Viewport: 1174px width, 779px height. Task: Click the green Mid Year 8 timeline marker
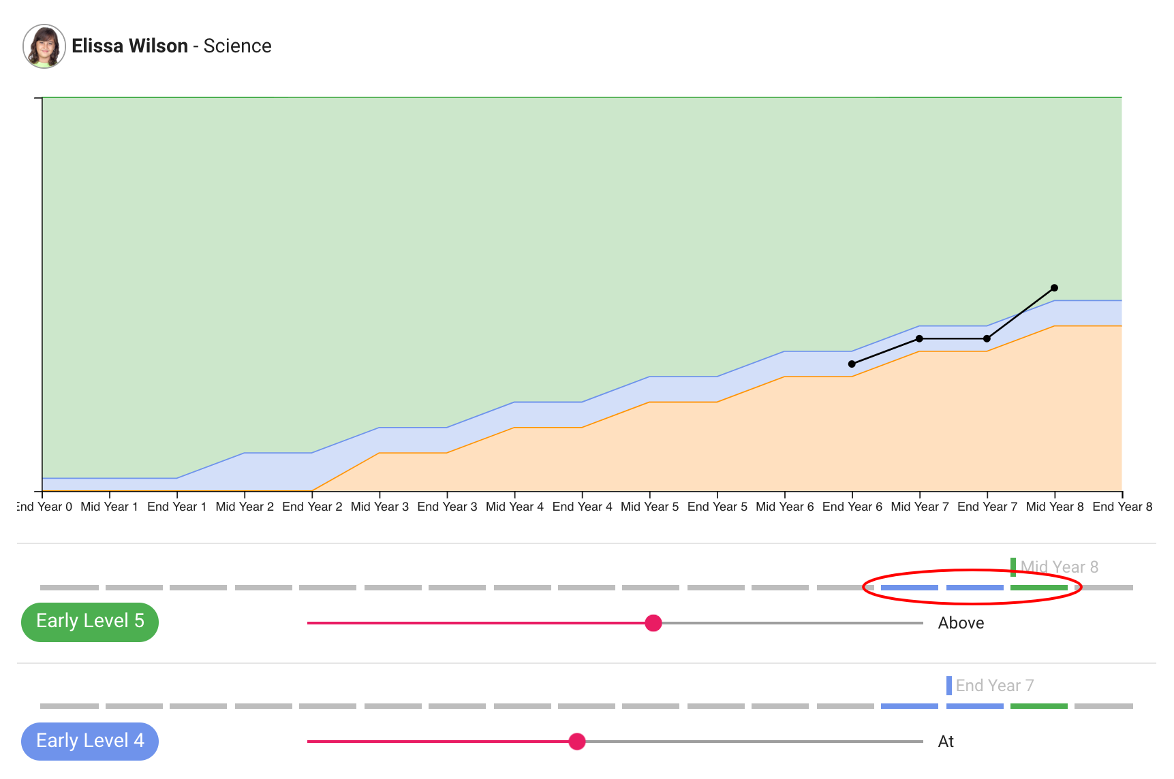1013,567
